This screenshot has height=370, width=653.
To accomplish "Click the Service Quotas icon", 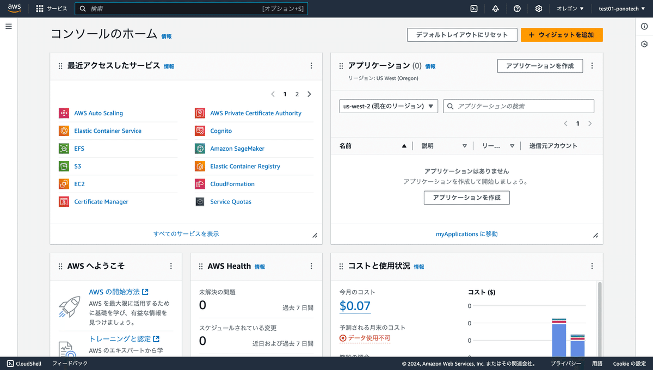I will [x=200, y=201].
